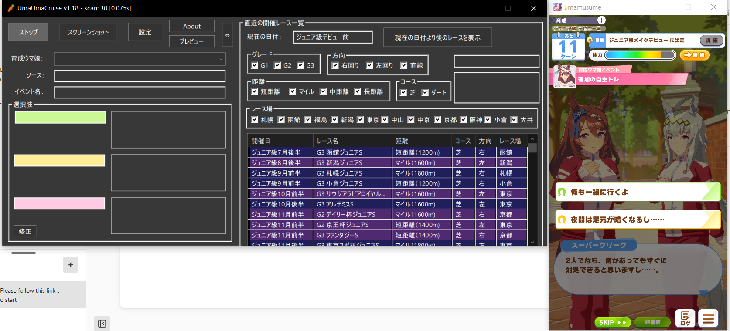Take a capture with スクリーンショット button

pos(88,32)
